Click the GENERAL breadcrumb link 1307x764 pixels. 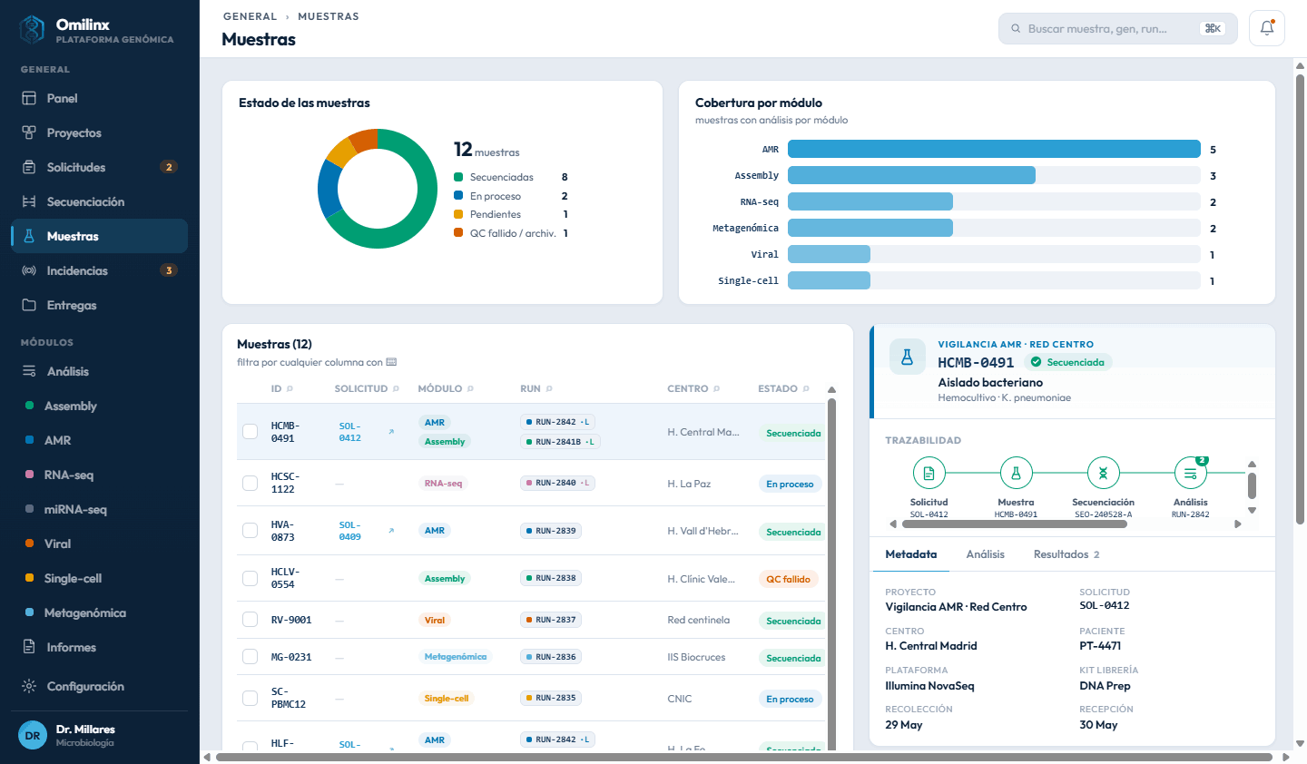tap(250, 16)
